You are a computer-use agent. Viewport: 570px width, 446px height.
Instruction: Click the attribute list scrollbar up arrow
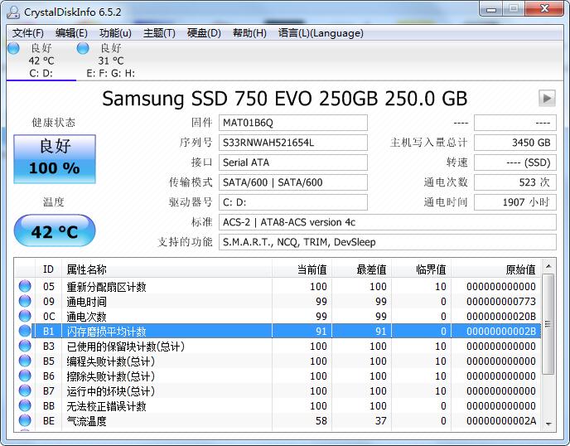548,266
